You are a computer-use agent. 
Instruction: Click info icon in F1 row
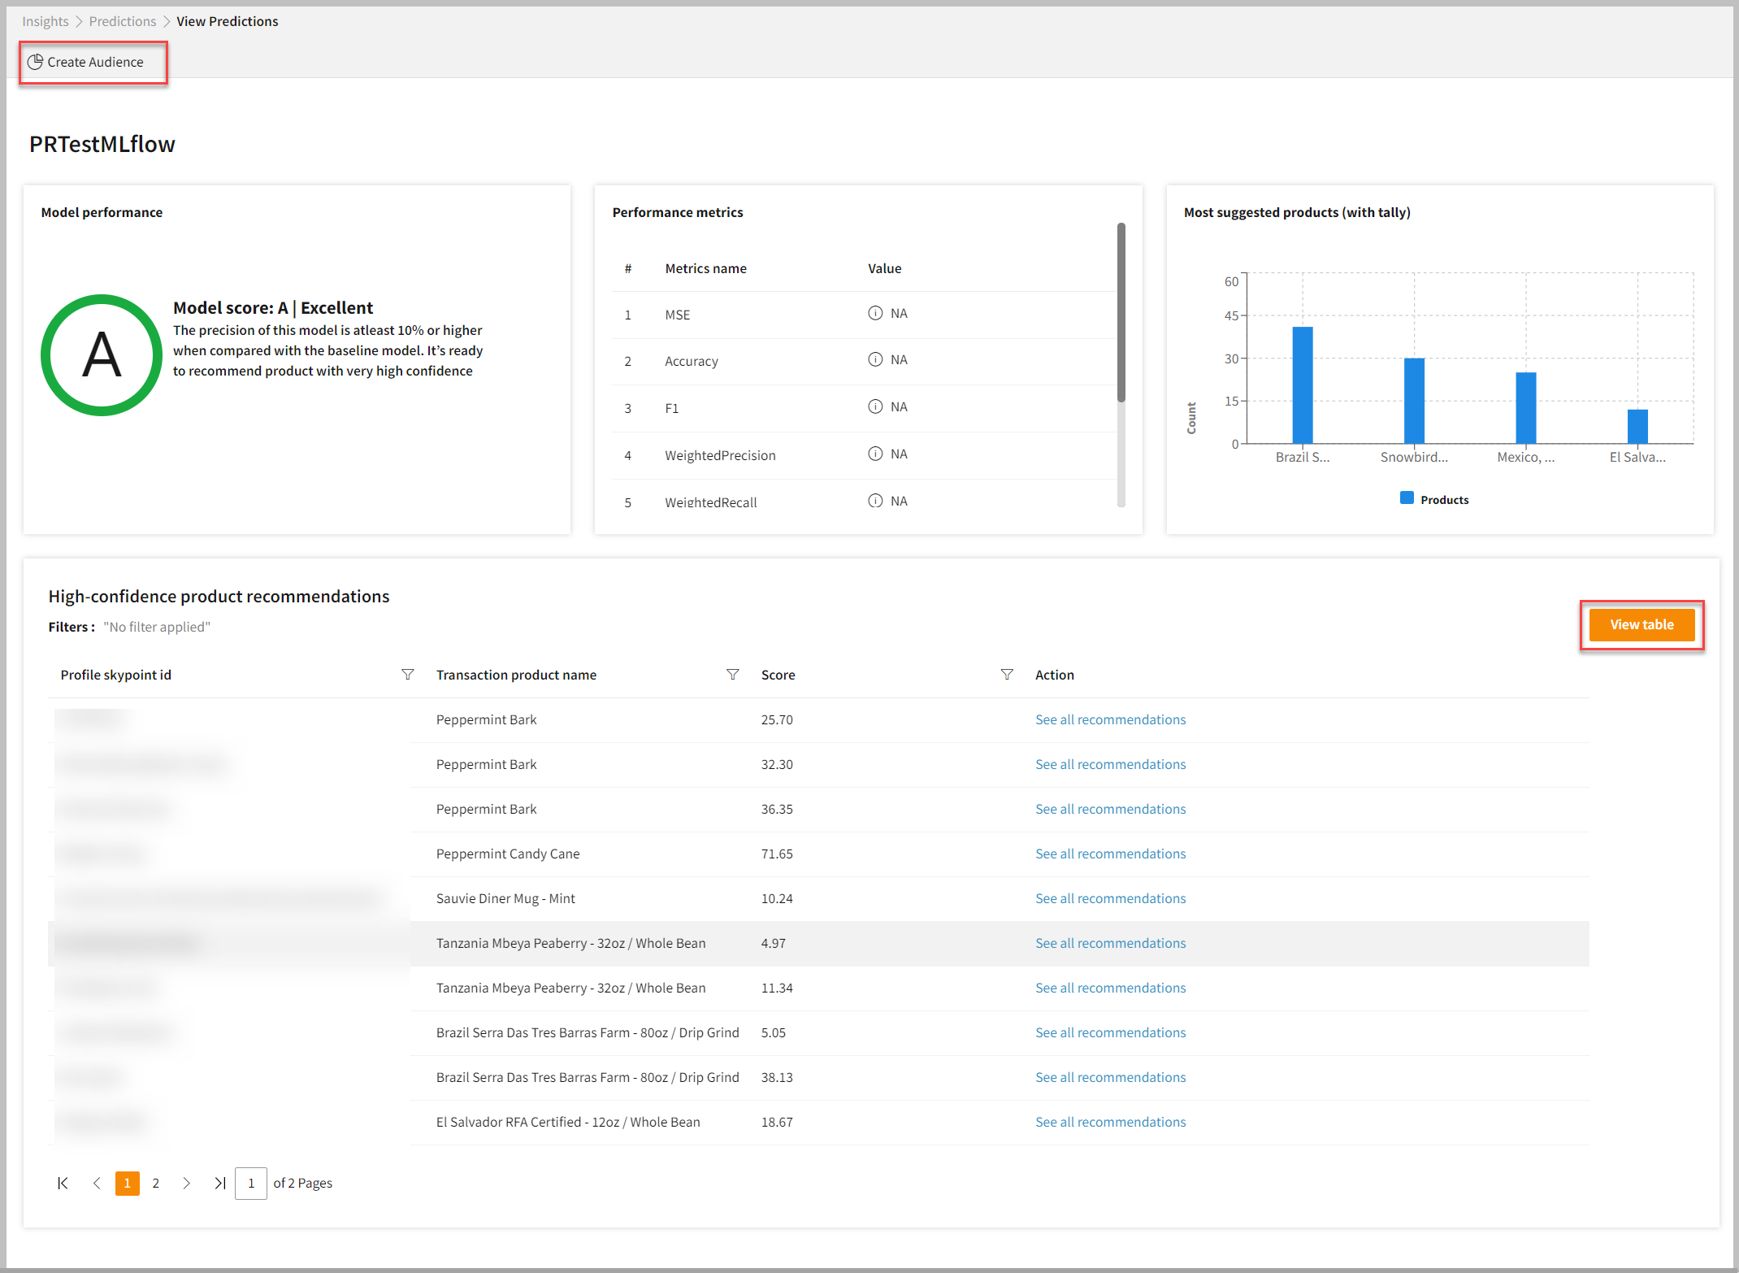(x=875, y=406)
